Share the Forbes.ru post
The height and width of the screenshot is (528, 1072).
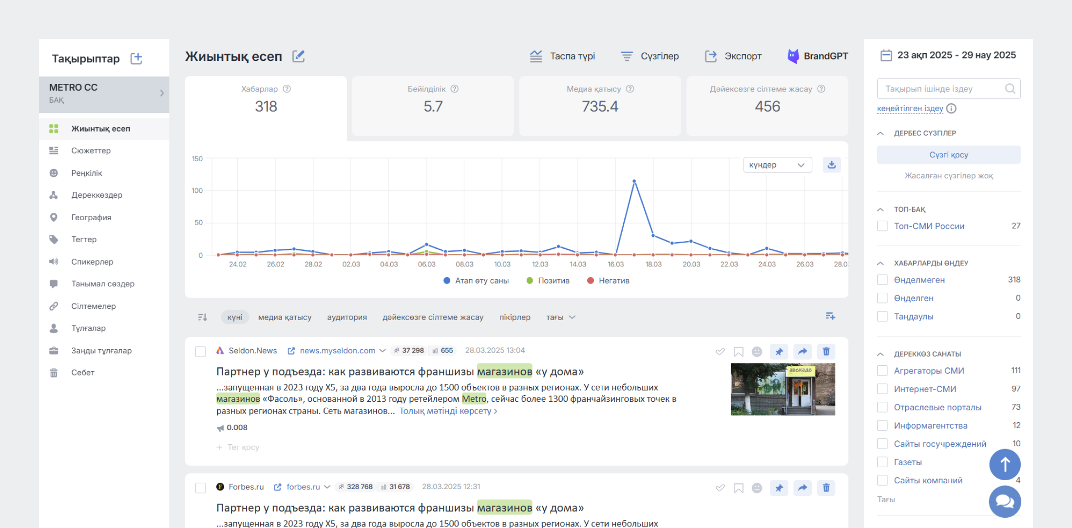[803, 488]
